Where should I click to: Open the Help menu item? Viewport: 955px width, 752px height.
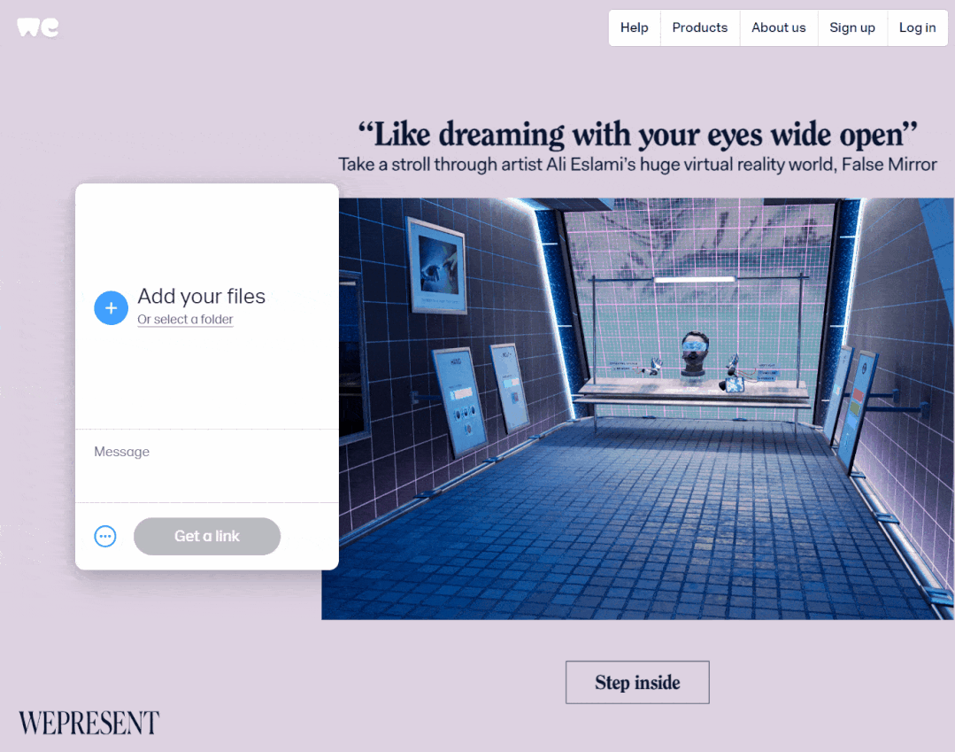[634, 27]
